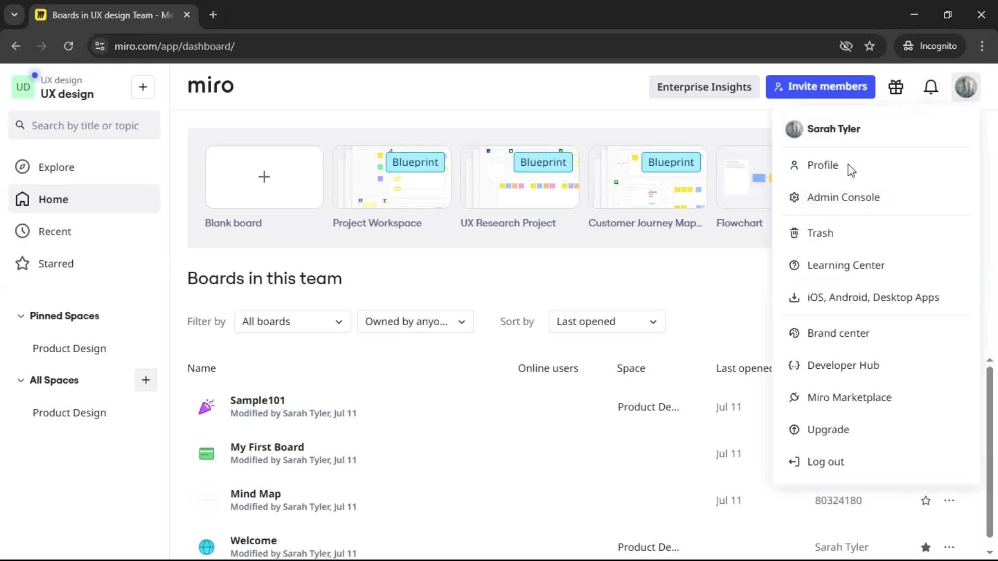The width and height of the screenshot is (998, 561).
Task: Click the user avatar in header
Action: pyautogui.click(x=966, y=87)
